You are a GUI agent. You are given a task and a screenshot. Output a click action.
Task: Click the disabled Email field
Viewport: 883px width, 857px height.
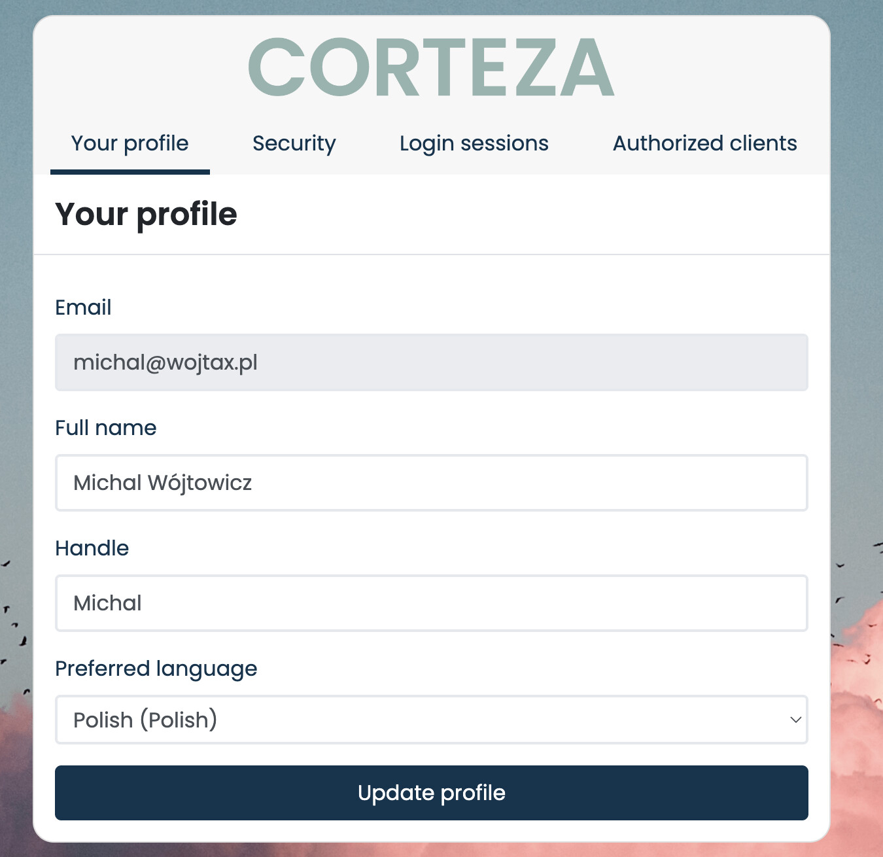click(x=431, y=362)
